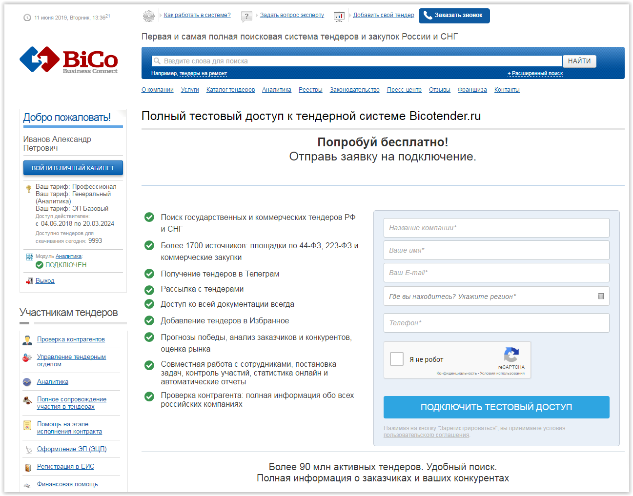Click the gear icon beside 'Как работать в системе?'
Screen dimensions: 633x496
pos(149,16)
